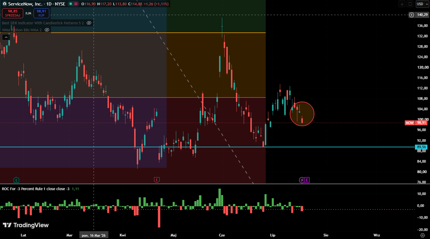430x239 pixels.
Task: Click the ServiceNow logo icon in the chart header
Action: pyautogui.click(x=4, y=4)
